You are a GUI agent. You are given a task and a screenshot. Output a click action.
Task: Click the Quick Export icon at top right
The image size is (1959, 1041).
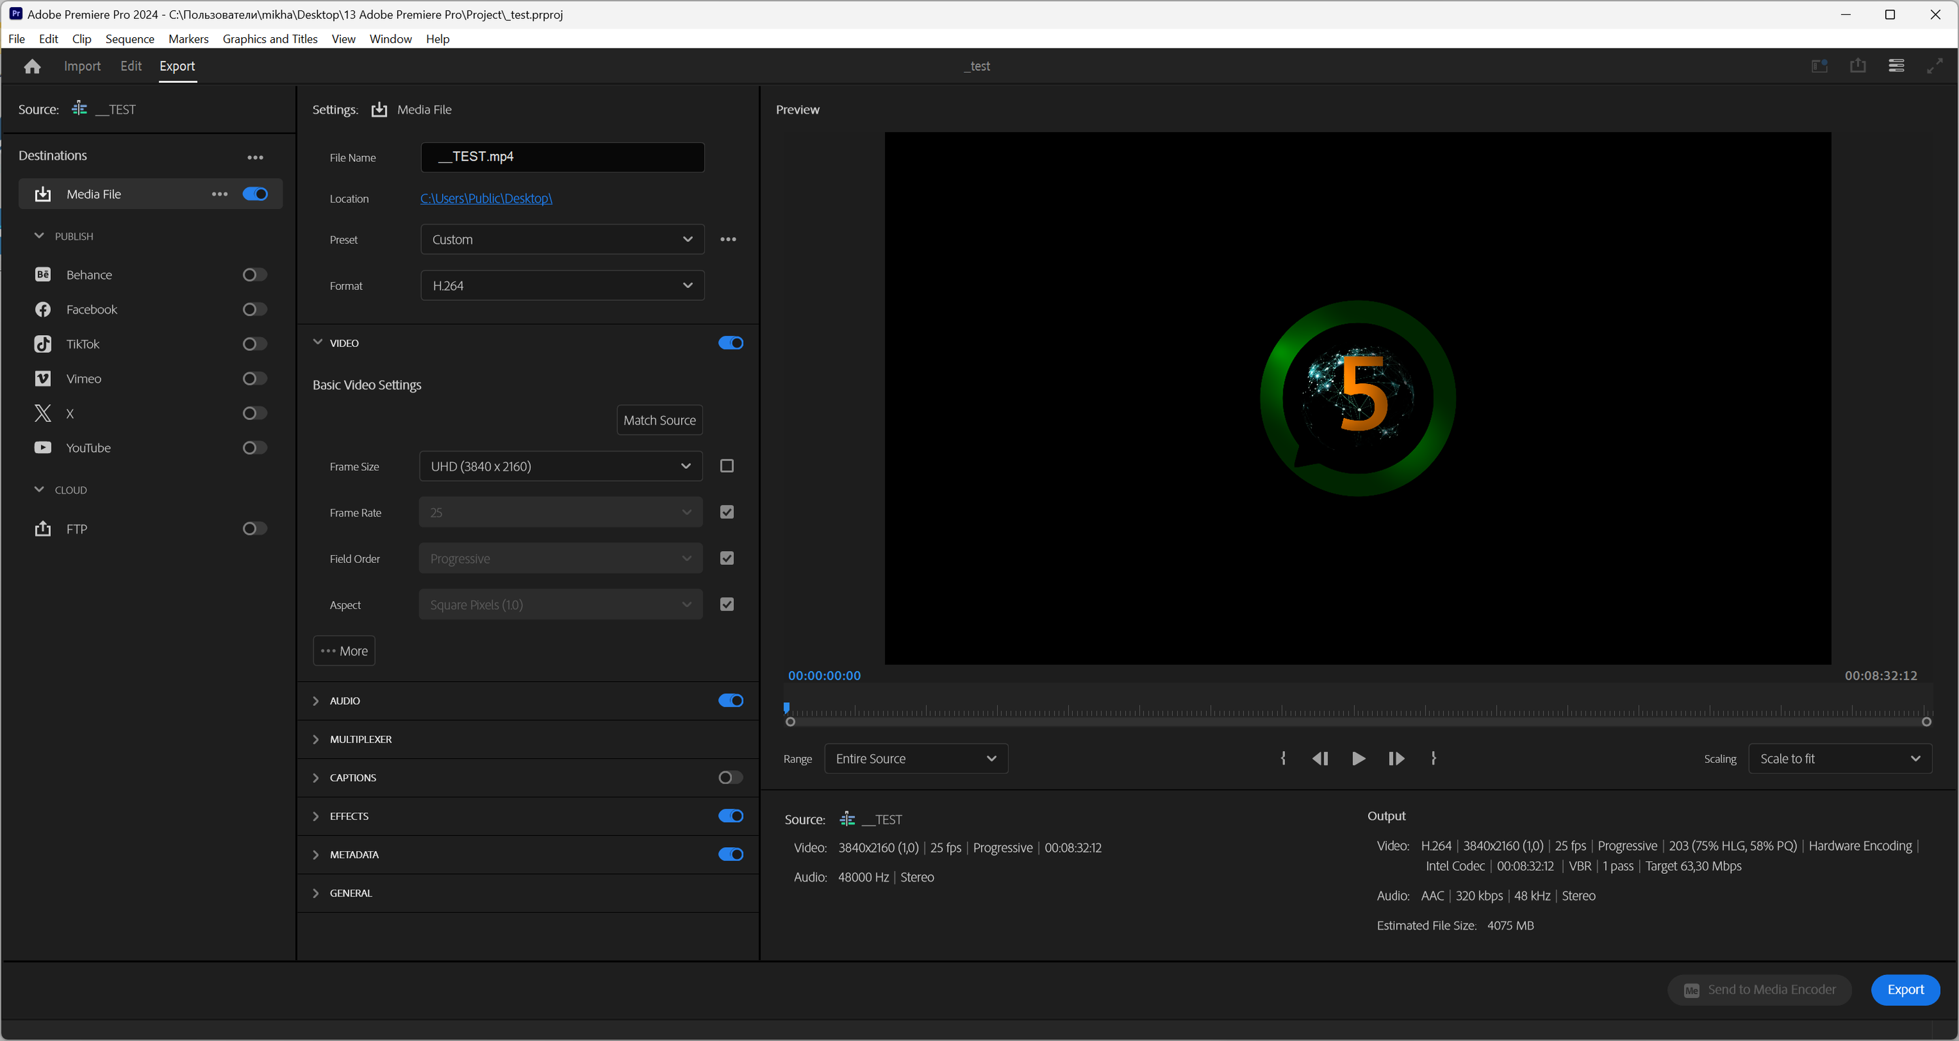coord(1857,66)
